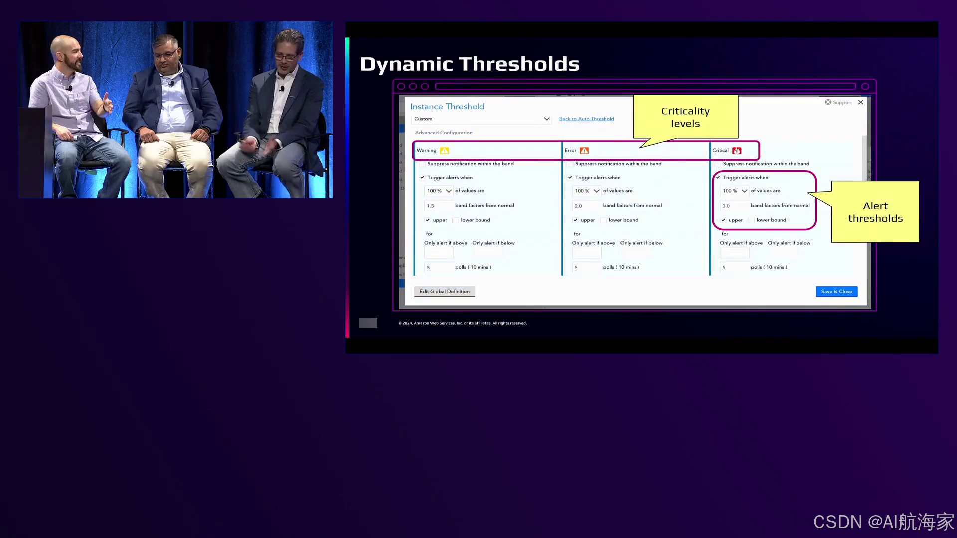
Task: Click the Support lifebuoy icon
Action: (828, 102)
